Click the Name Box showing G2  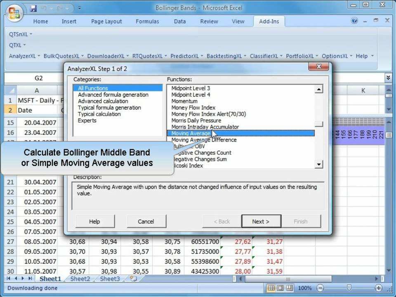[x=34, y=78]
